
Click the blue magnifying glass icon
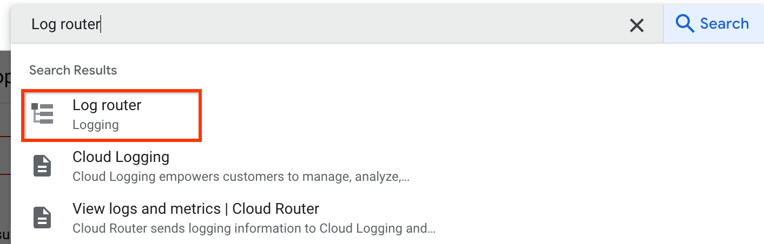pyautogui.click(x=685, y=24)
